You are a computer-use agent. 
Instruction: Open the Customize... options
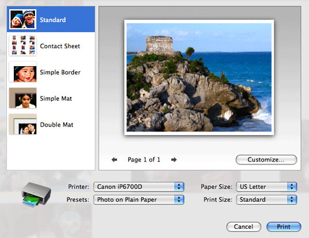(266, 159)
